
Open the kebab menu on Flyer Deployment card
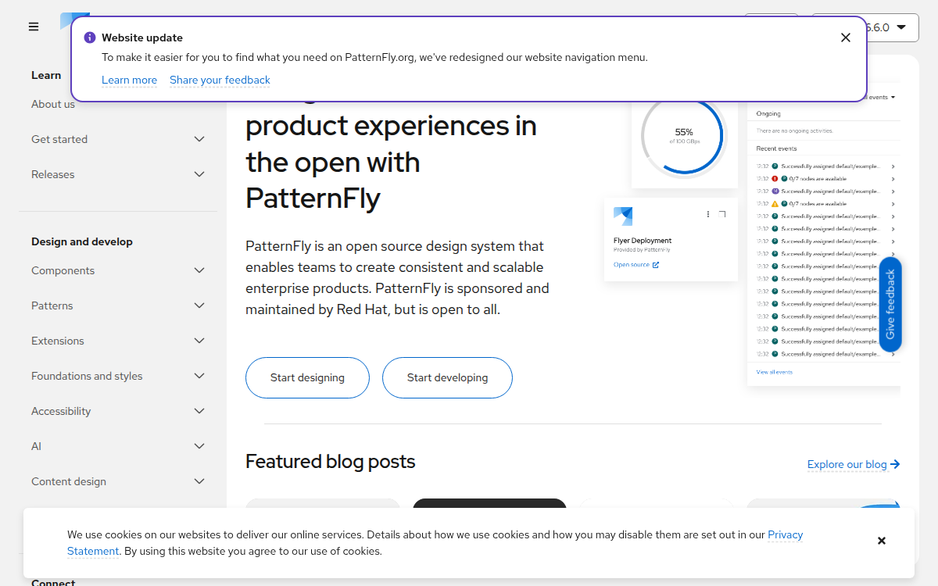point(708,214)
